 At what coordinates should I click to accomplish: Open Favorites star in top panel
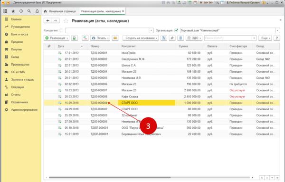pos(13,11)
